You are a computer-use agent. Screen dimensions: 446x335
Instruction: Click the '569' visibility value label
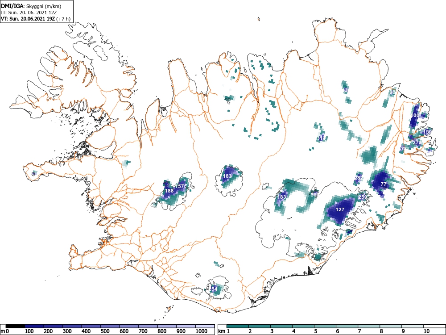pyautogui.click(x=314, y=195)
